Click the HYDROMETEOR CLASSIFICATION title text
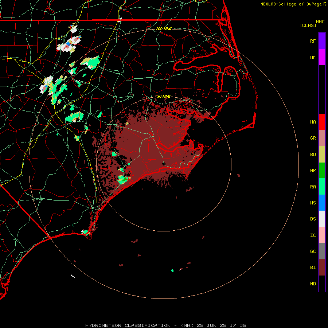 point(128,325)
